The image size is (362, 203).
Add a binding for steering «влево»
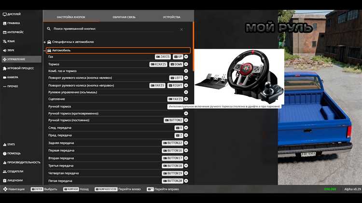click(186, 78)
